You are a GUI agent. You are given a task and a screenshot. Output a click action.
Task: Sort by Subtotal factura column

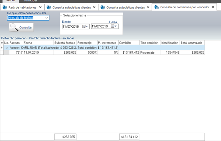tap(65, 43)
